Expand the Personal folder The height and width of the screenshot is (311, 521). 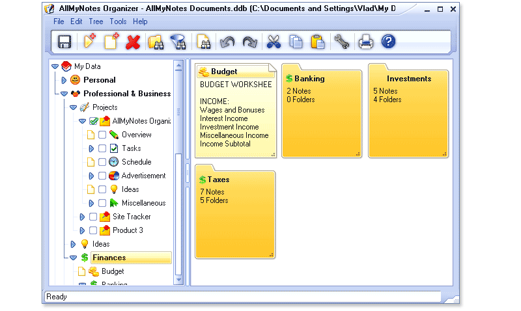tap(64, 80)
